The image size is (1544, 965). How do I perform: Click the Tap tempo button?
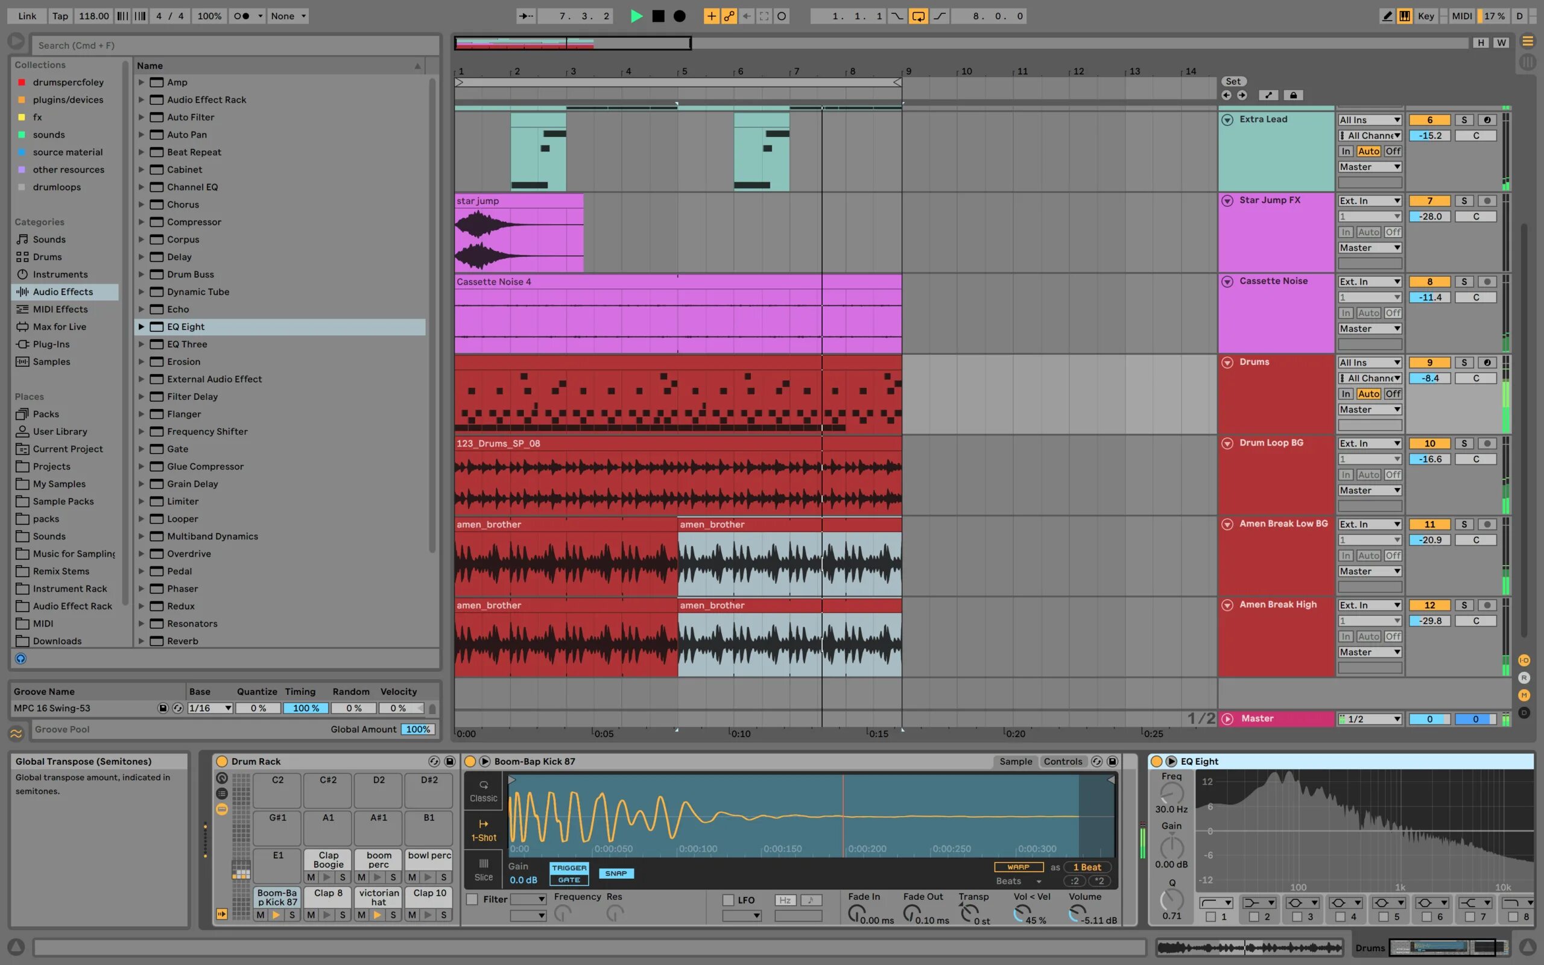tap(60, 16)
